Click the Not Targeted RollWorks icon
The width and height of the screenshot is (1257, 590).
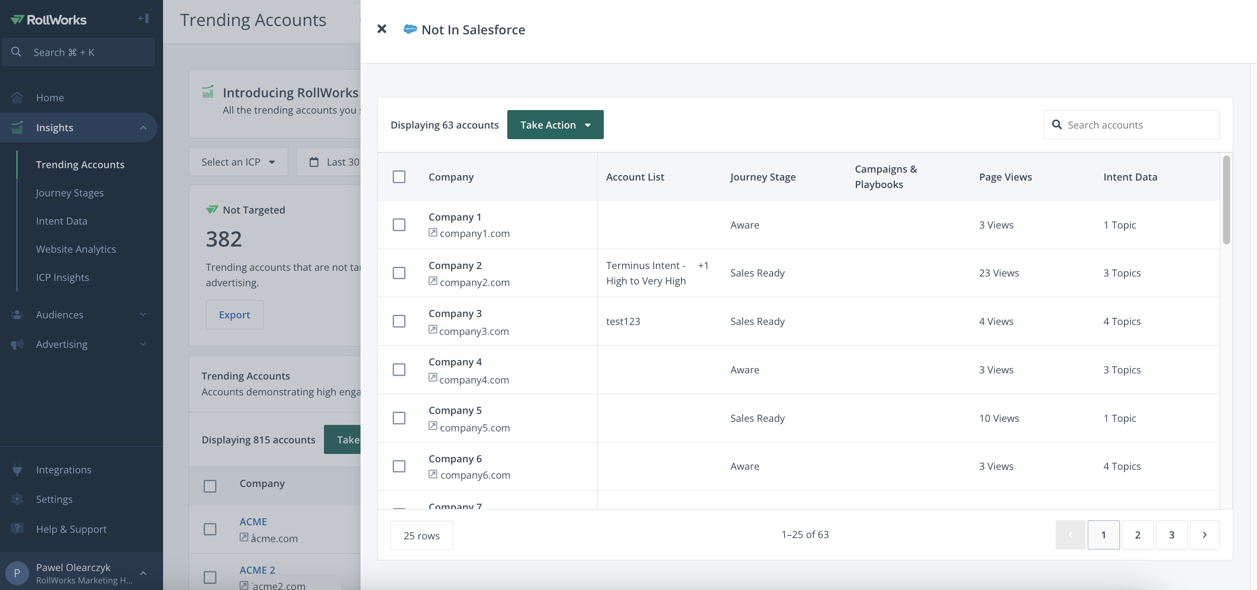(212, 210)
